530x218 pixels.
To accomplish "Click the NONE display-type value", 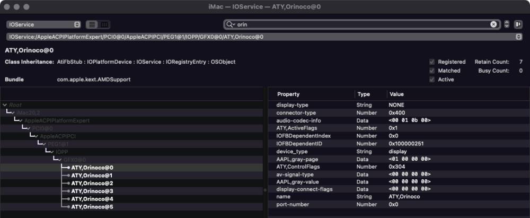I will [x=396, y=105].
